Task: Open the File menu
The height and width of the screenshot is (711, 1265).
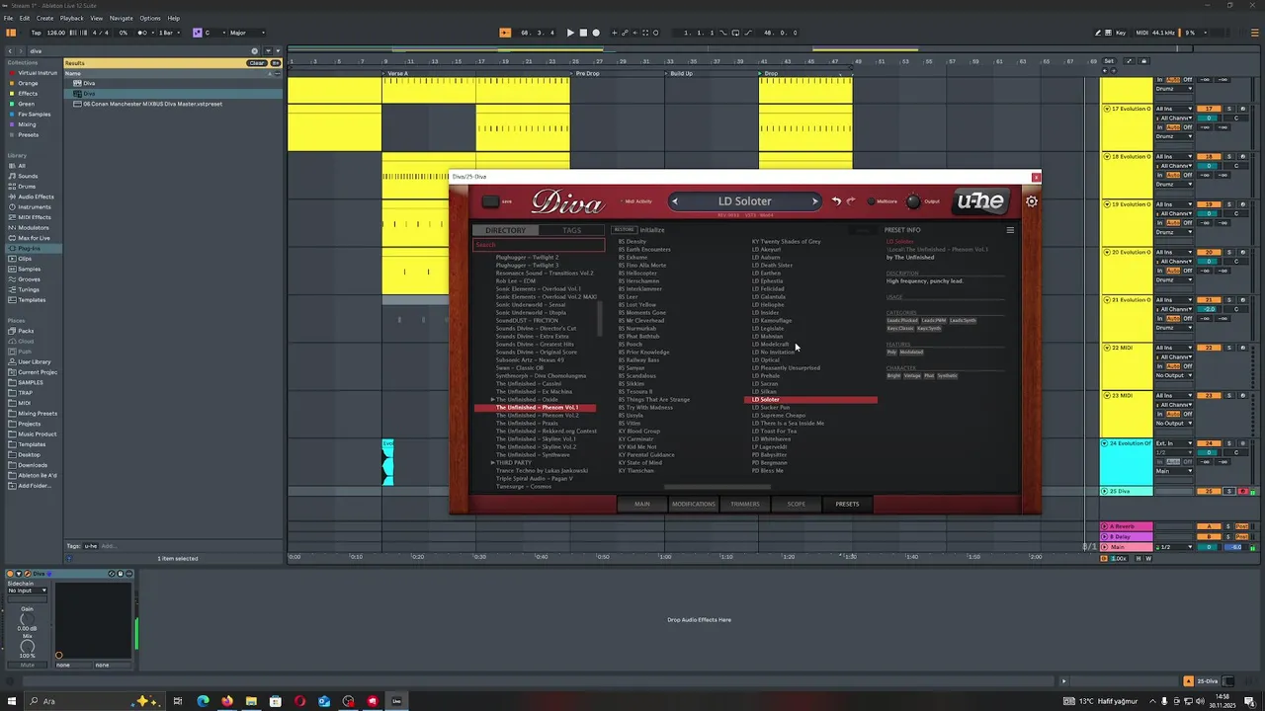Action: [9, 18]
